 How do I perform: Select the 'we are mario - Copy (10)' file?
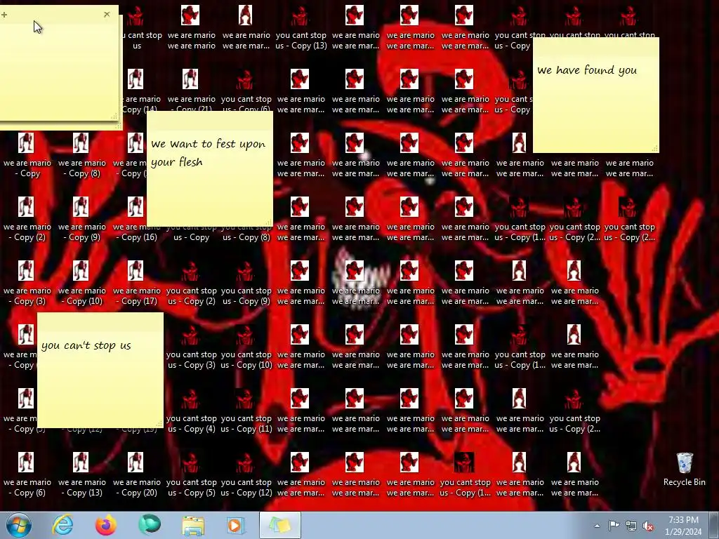coord(81,283)
